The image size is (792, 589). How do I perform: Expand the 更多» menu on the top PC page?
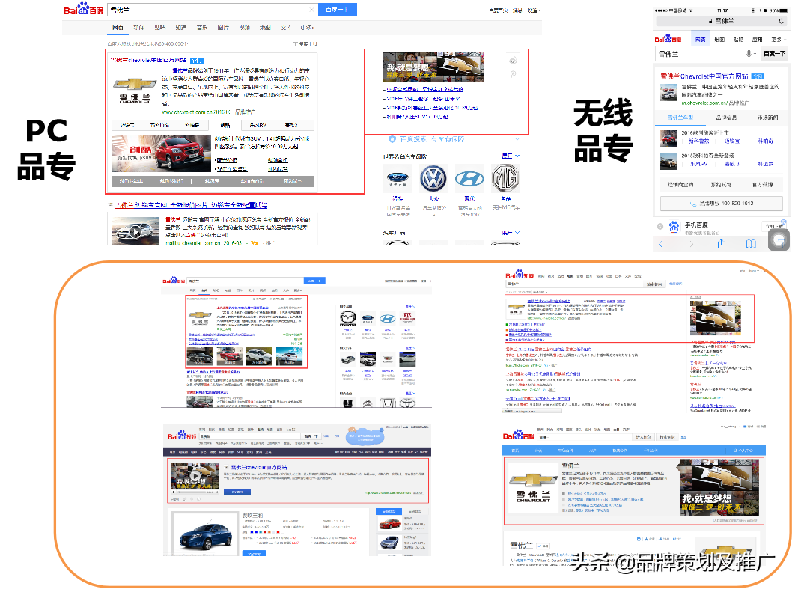(x=308, y=28)
